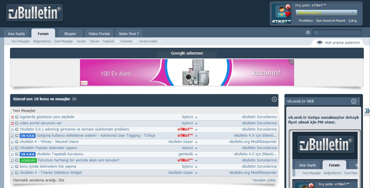
Task: Expand the Topluluk submenu
Action: point(117,42)
